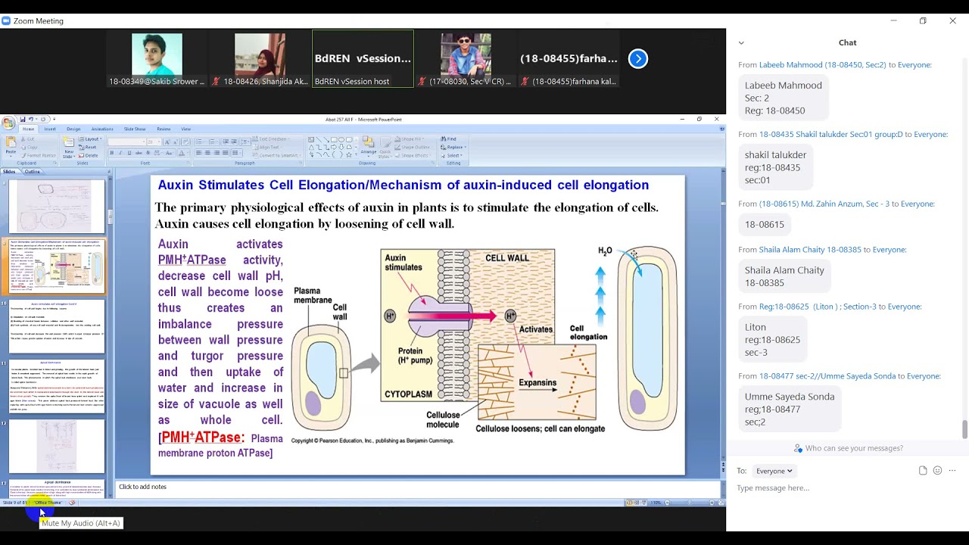The height and width of the screenshot is (545, 969).
Task: Apply Italic formatting in Font group
Action: pos(120,153)
